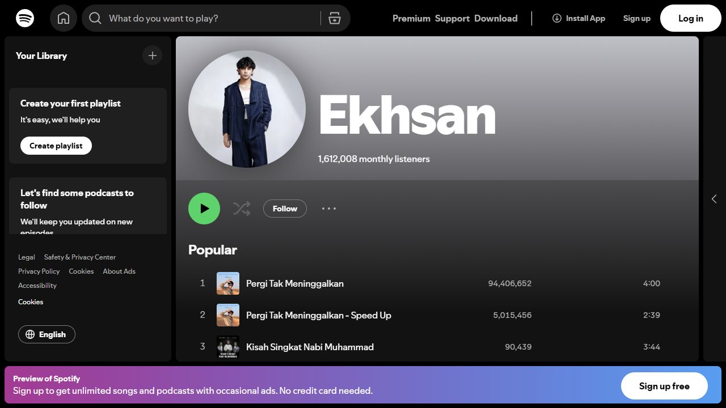Viewport: 726px width, 408px height.
Task: Click the Sign up free button
Action: click(x=664, y=386)
